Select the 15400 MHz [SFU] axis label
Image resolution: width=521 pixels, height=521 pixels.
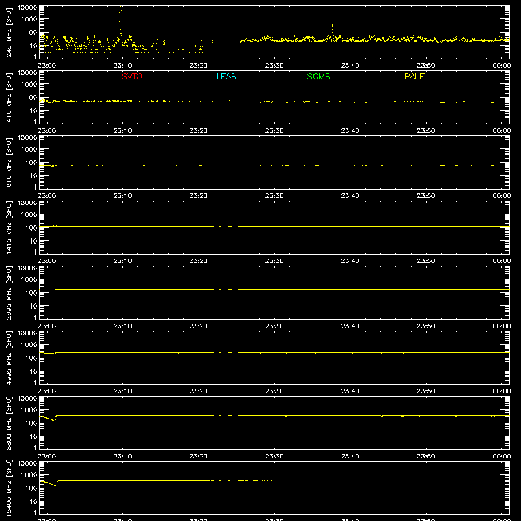click(8, 488)
